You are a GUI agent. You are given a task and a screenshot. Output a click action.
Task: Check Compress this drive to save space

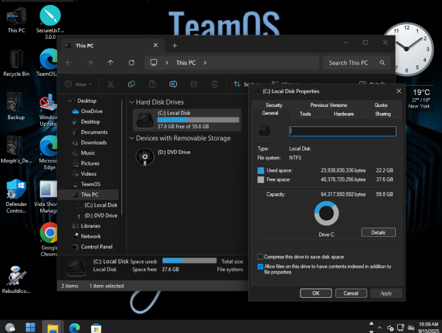click(260, 256)
